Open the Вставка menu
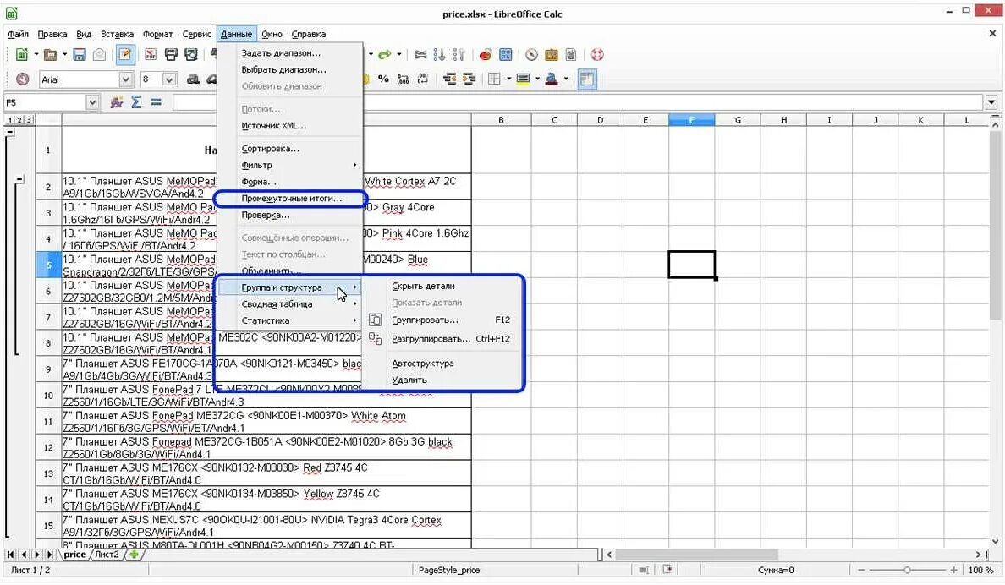1005x585 pixels. pyautogui.click(x=117, y=34)
